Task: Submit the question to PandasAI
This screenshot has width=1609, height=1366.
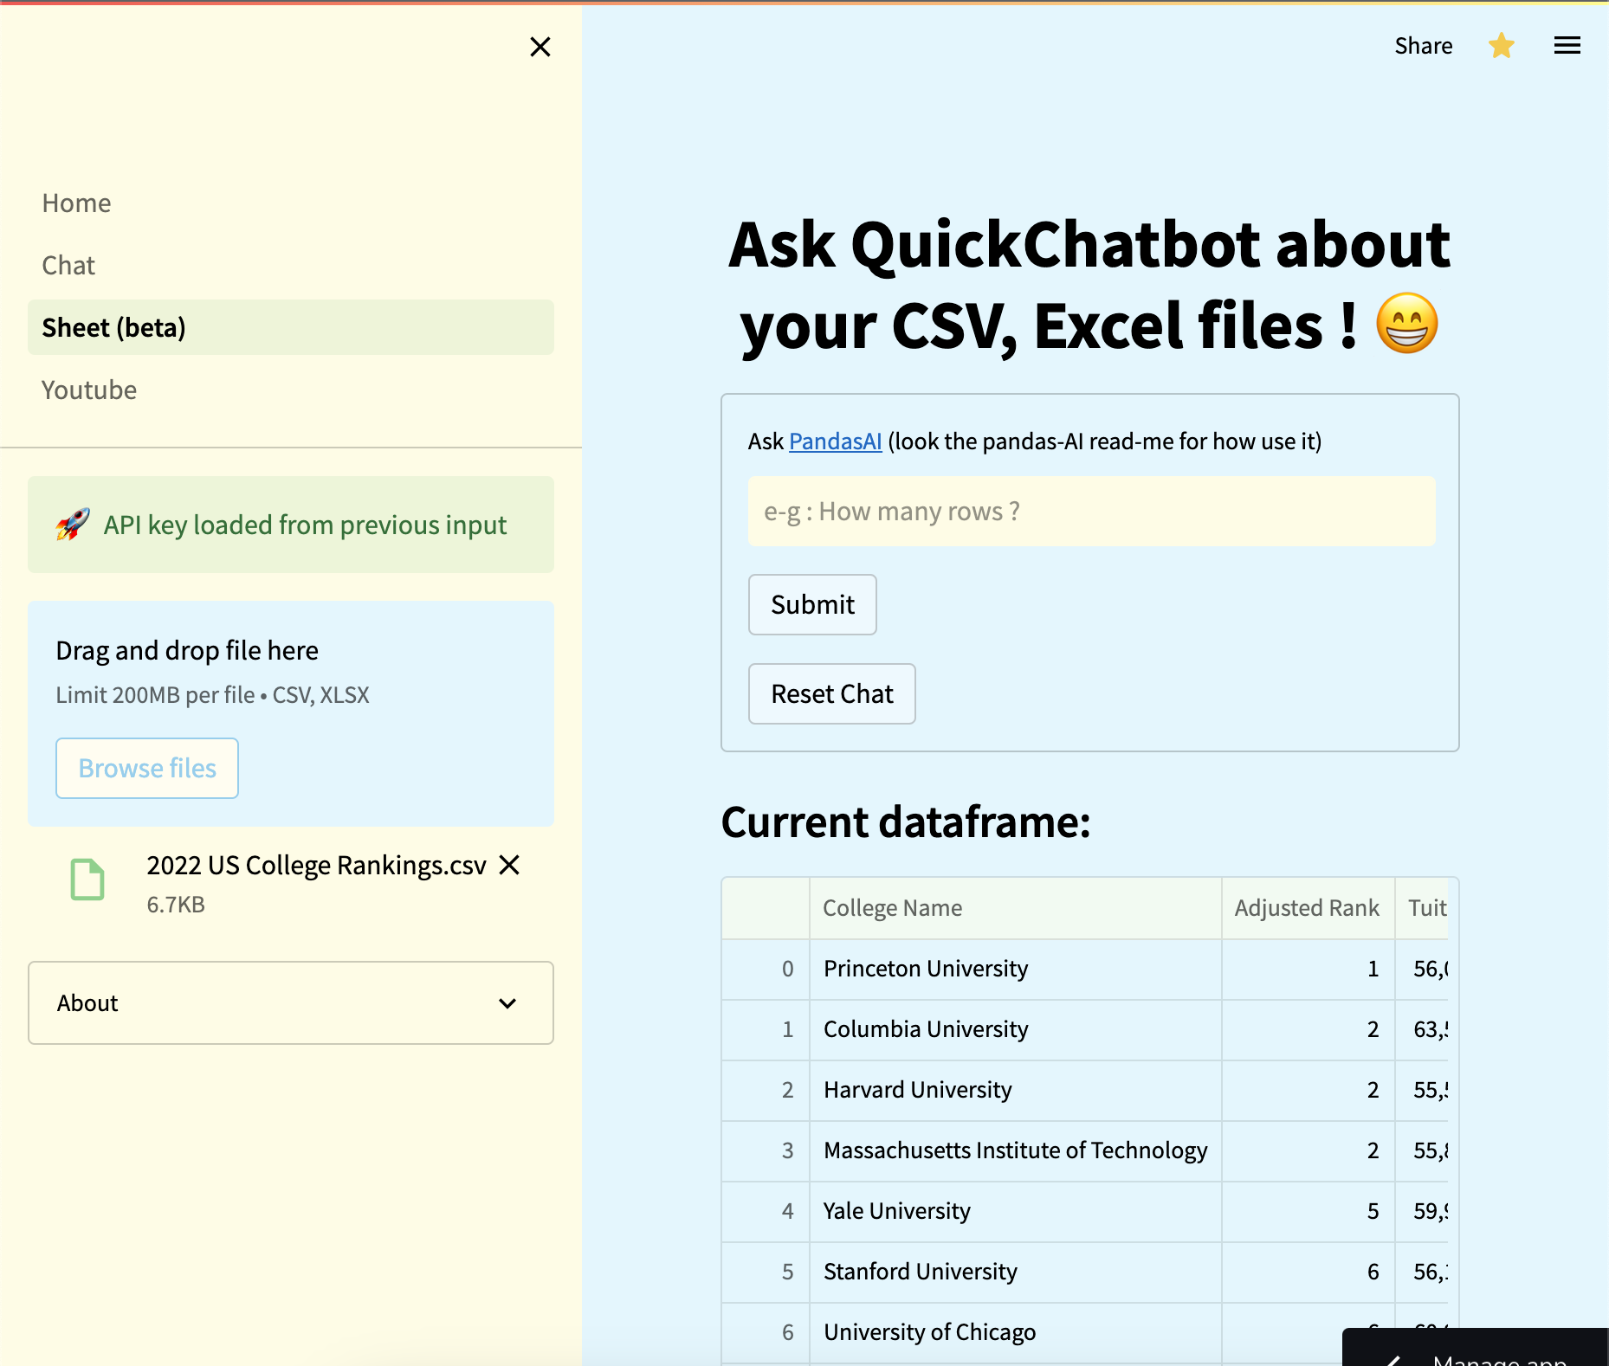Action: (812, 604)
